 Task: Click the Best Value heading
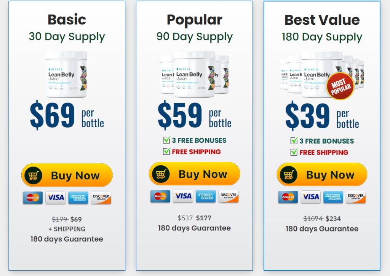click(x=322, y=20)
